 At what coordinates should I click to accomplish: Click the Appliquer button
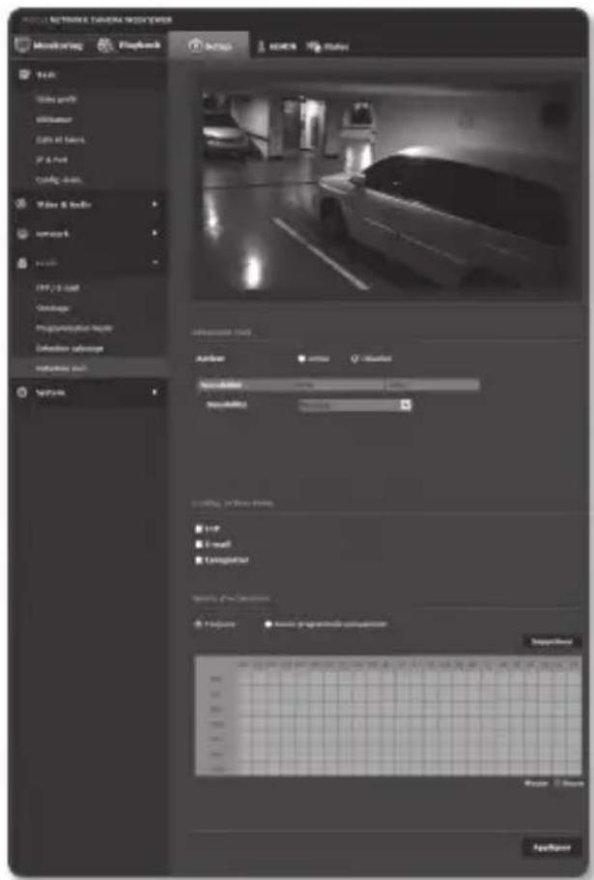click(552, 847)
